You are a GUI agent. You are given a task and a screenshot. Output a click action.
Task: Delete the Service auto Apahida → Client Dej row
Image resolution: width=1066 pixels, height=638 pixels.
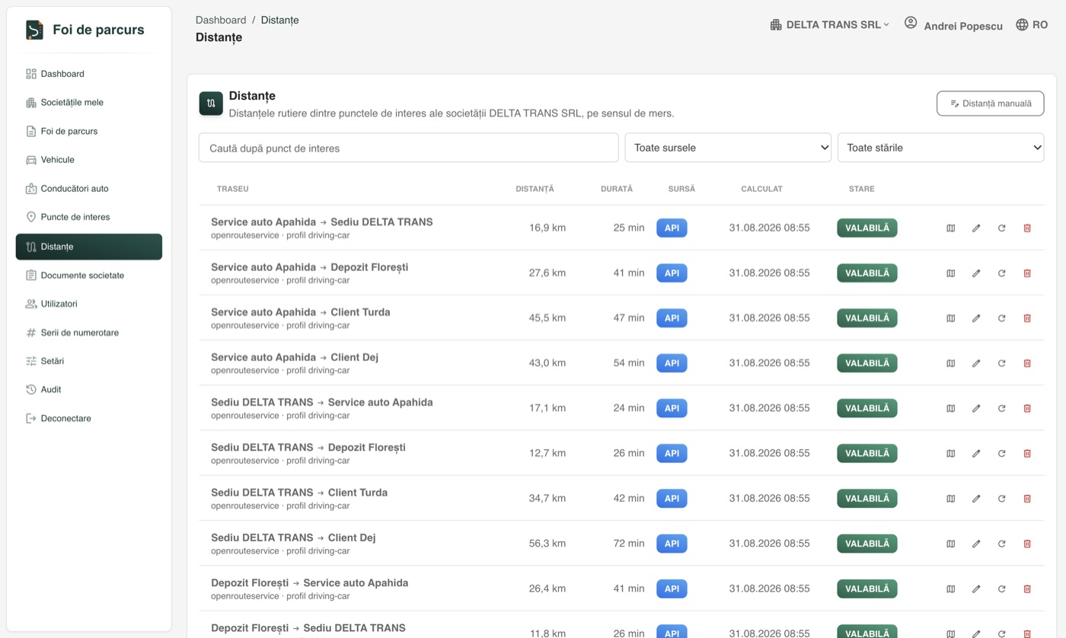1027,363
